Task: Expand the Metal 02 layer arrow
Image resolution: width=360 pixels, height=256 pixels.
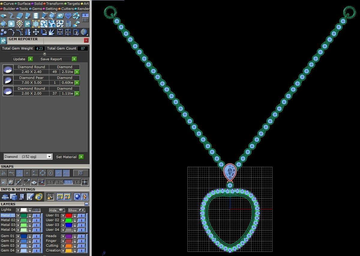Action: pyautogui.click(x=18, y=220)
